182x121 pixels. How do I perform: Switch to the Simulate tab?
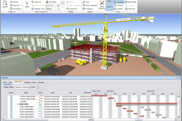(x=41, y=82)
